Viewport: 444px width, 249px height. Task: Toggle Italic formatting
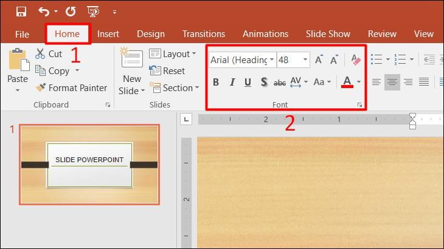coord(232,82)
